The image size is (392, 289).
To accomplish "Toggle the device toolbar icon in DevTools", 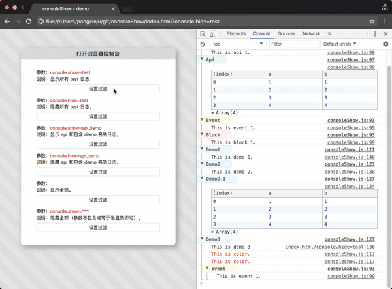I will (213, 34).
